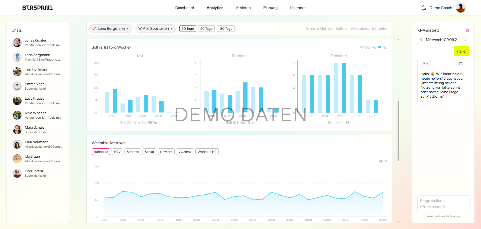Select 90 Tage time range
The width and height of the screenshot is (481, 229).
(206, 29)
